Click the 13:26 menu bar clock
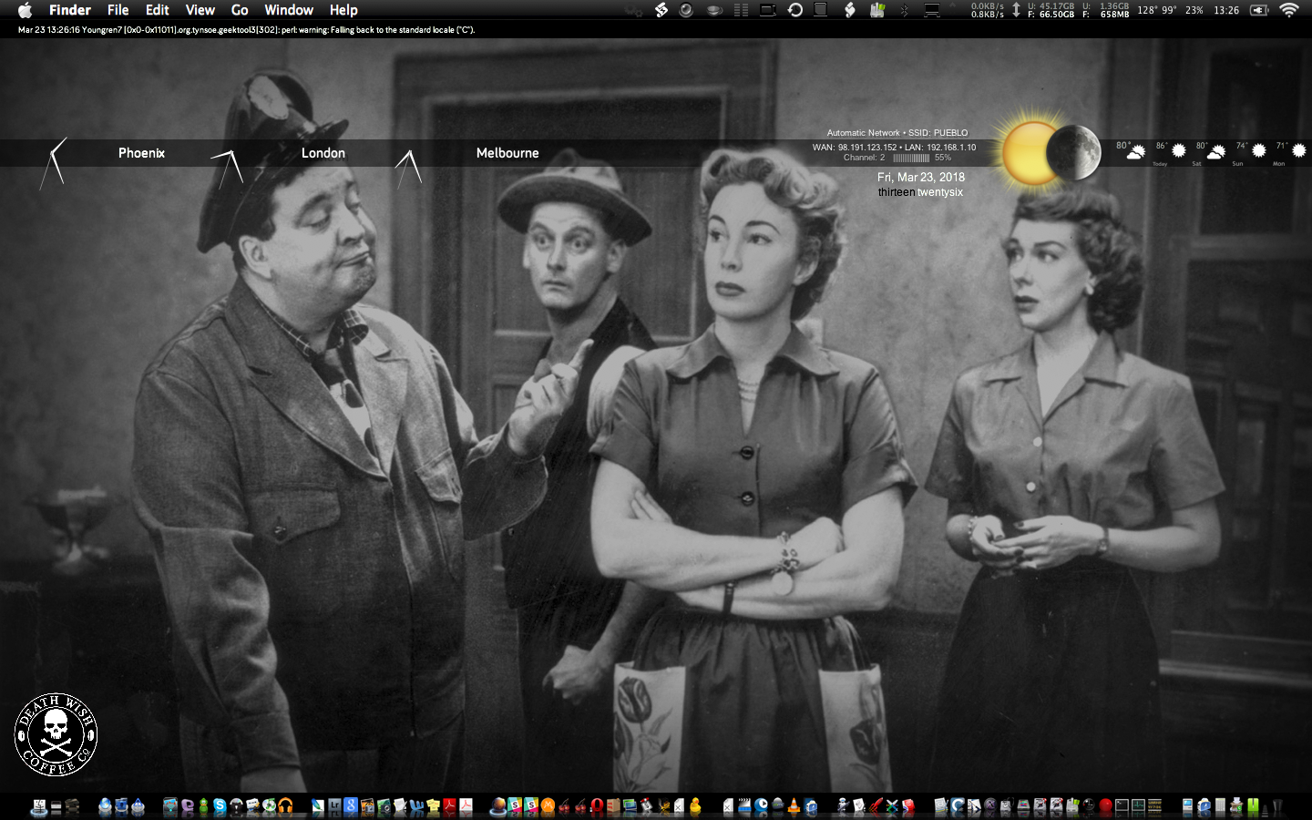The width and height of the screenshot is (1312, 820). pos(1226,10)
